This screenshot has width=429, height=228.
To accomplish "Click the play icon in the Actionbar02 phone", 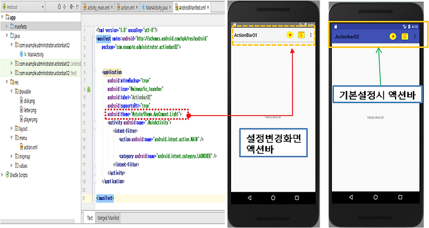I will (x=393, y=37).
